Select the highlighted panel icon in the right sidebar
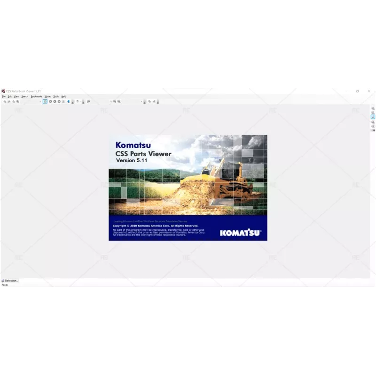The height and width of the screenshot is (376, 376). point(372,116)
